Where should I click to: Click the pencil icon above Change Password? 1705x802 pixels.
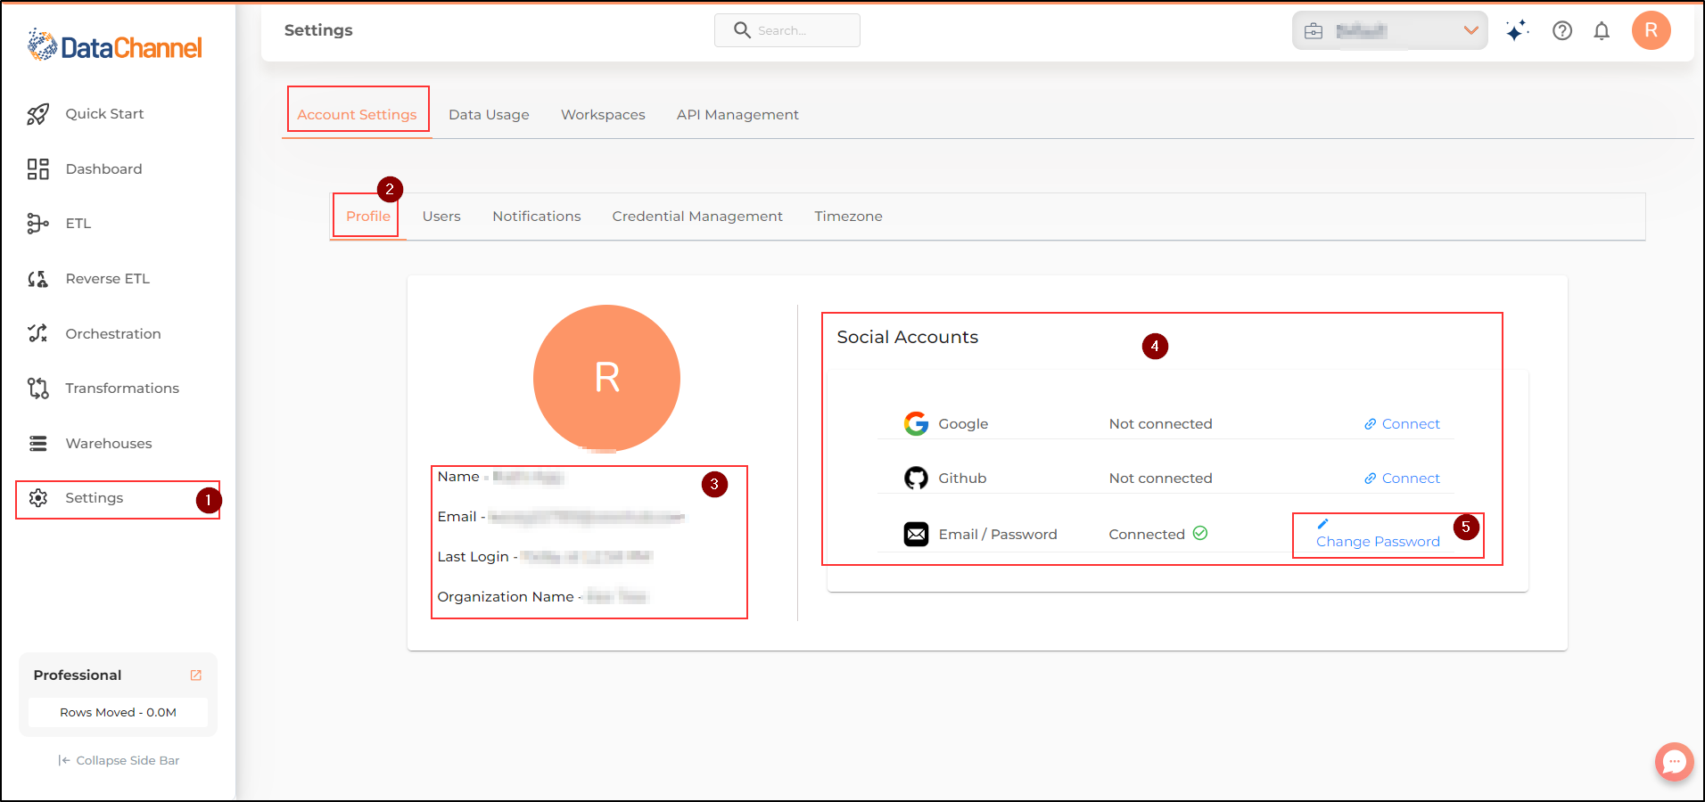pyautogui.click(x=1322, y=524)
